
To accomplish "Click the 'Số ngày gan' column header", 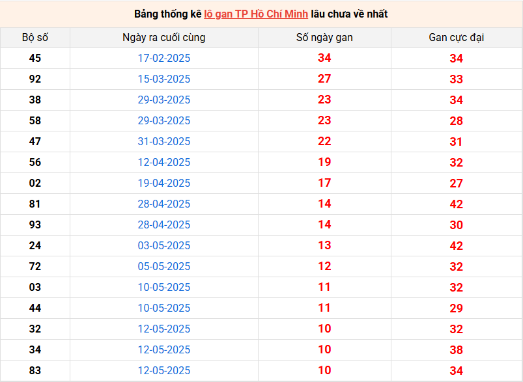I will 324,38.
